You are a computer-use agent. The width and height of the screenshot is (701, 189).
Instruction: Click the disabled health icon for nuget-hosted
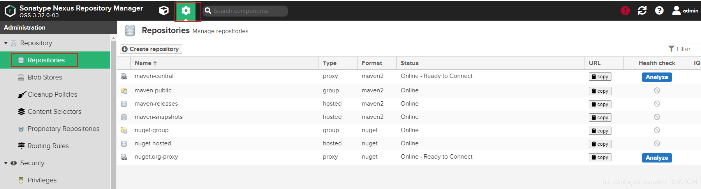point(657,143)
